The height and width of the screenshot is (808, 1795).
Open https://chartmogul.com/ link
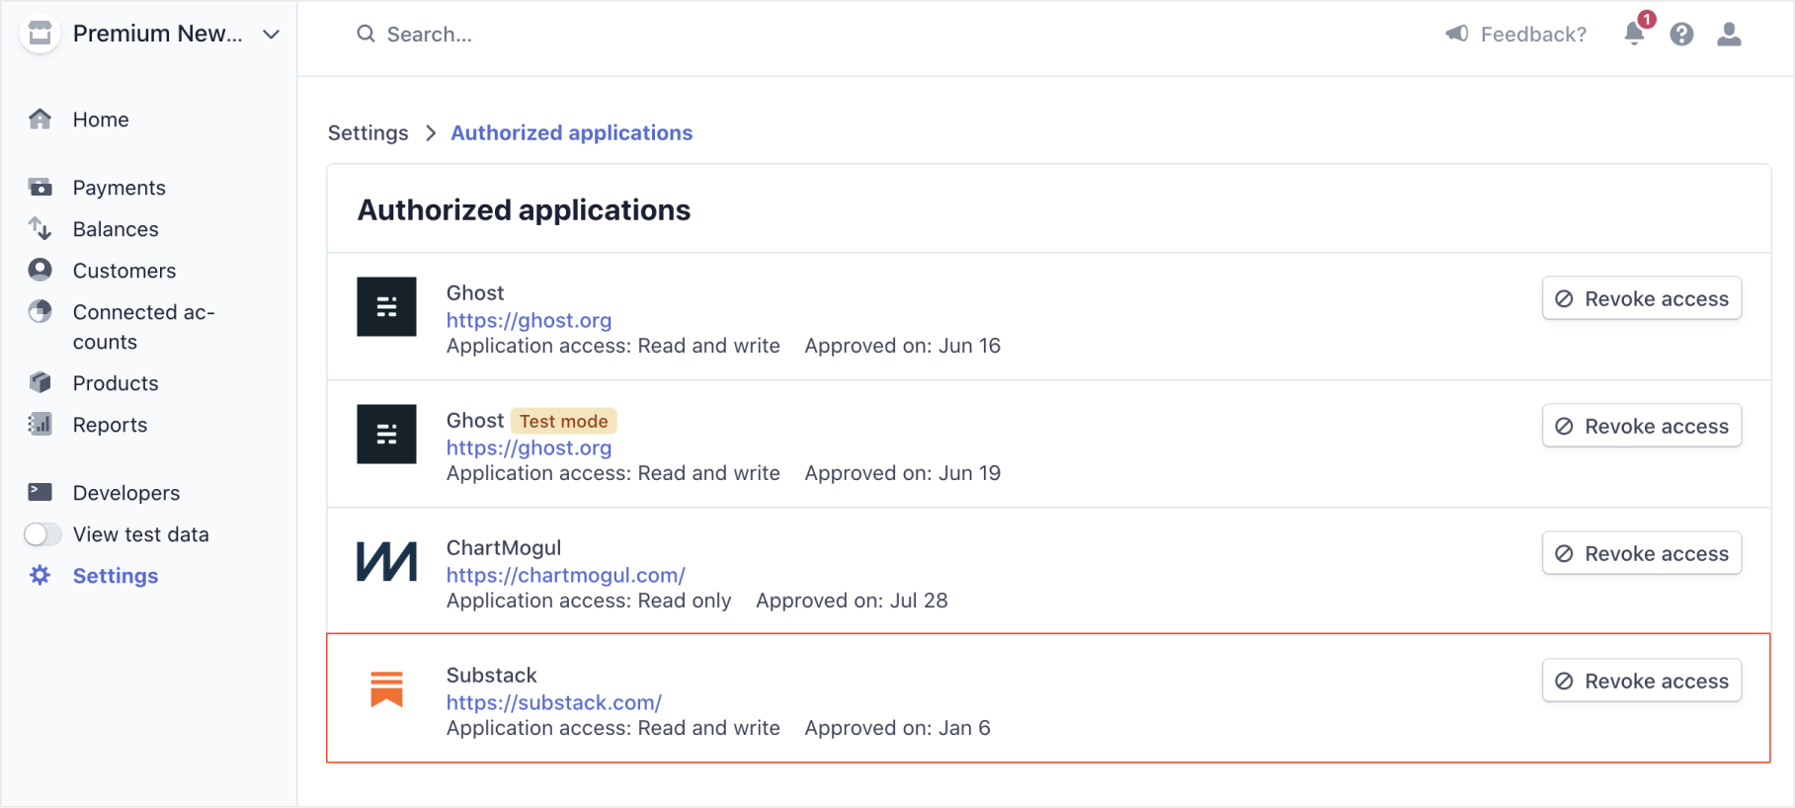566,575
